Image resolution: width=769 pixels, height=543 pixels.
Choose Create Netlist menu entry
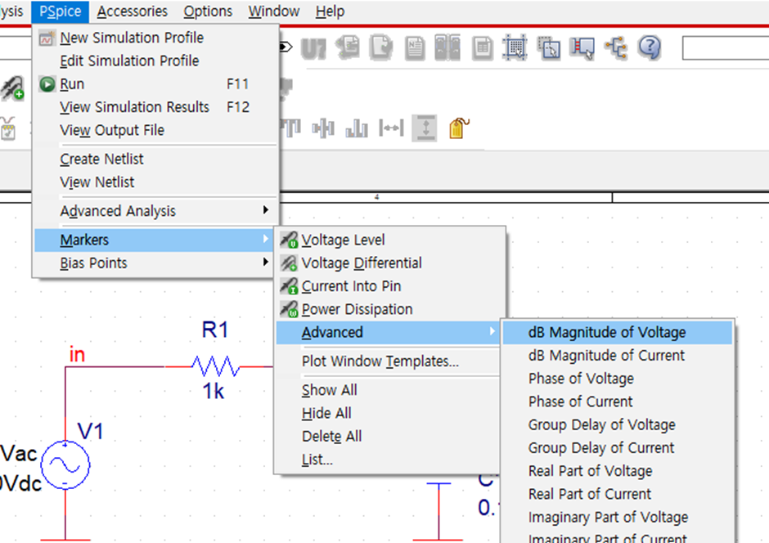pos(155,159)
